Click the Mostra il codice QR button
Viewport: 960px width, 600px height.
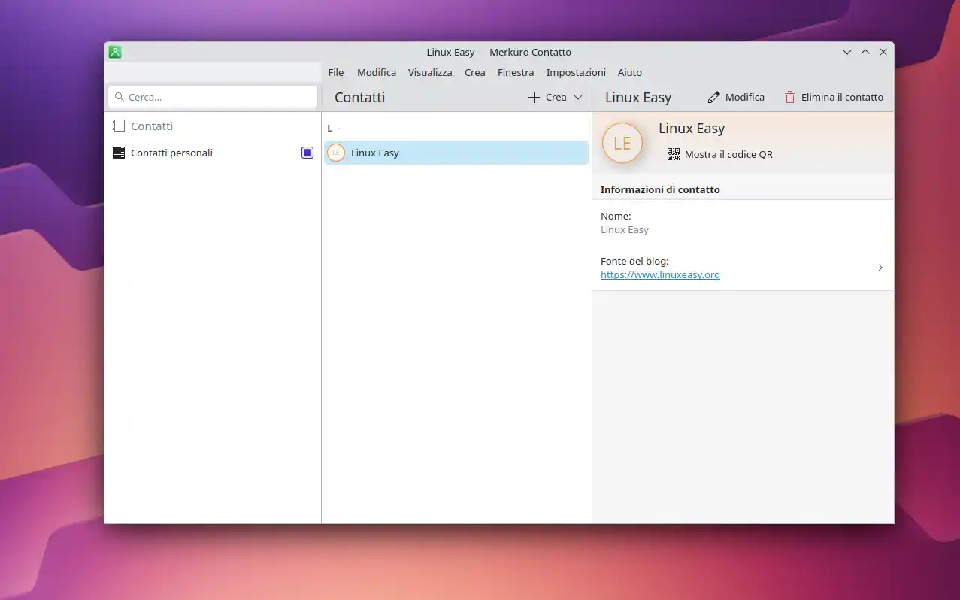tap(720, 154)
